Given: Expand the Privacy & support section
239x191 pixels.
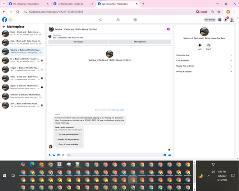Looking at the screenshot, I should point(204,72).
